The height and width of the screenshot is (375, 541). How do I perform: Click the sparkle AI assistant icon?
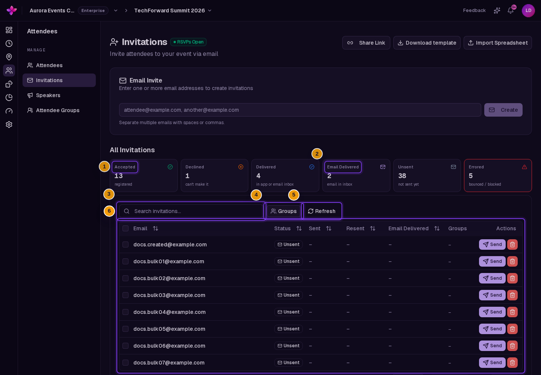[497, 10]
